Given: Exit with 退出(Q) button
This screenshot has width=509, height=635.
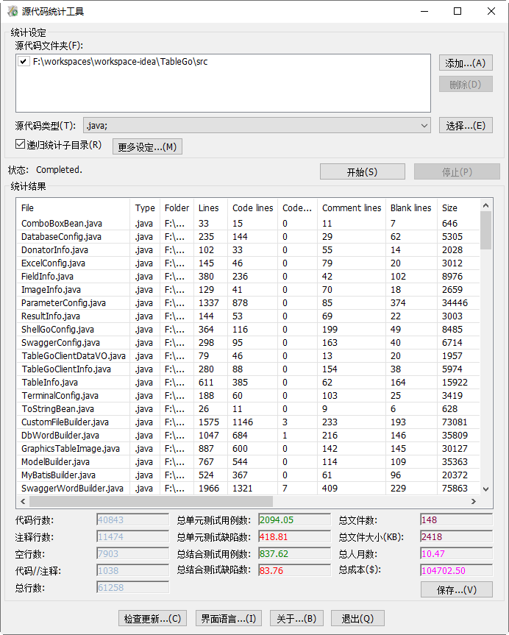Looking at the screenshot, I should click(x=357, y=618).
